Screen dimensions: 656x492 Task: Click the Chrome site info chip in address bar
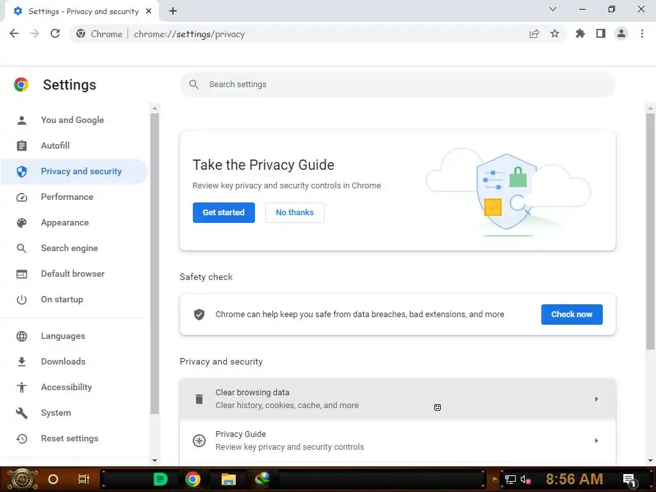click(99, 34)
